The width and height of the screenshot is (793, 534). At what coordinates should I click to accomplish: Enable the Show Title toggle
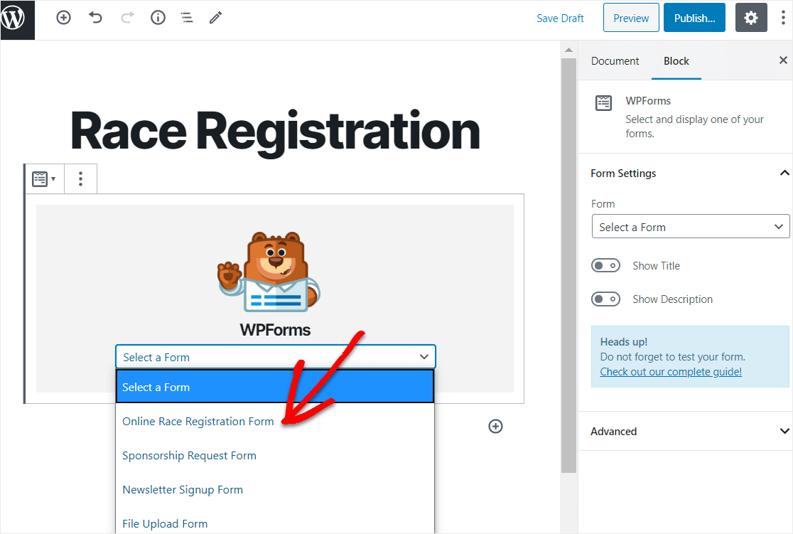click(605, 266)
